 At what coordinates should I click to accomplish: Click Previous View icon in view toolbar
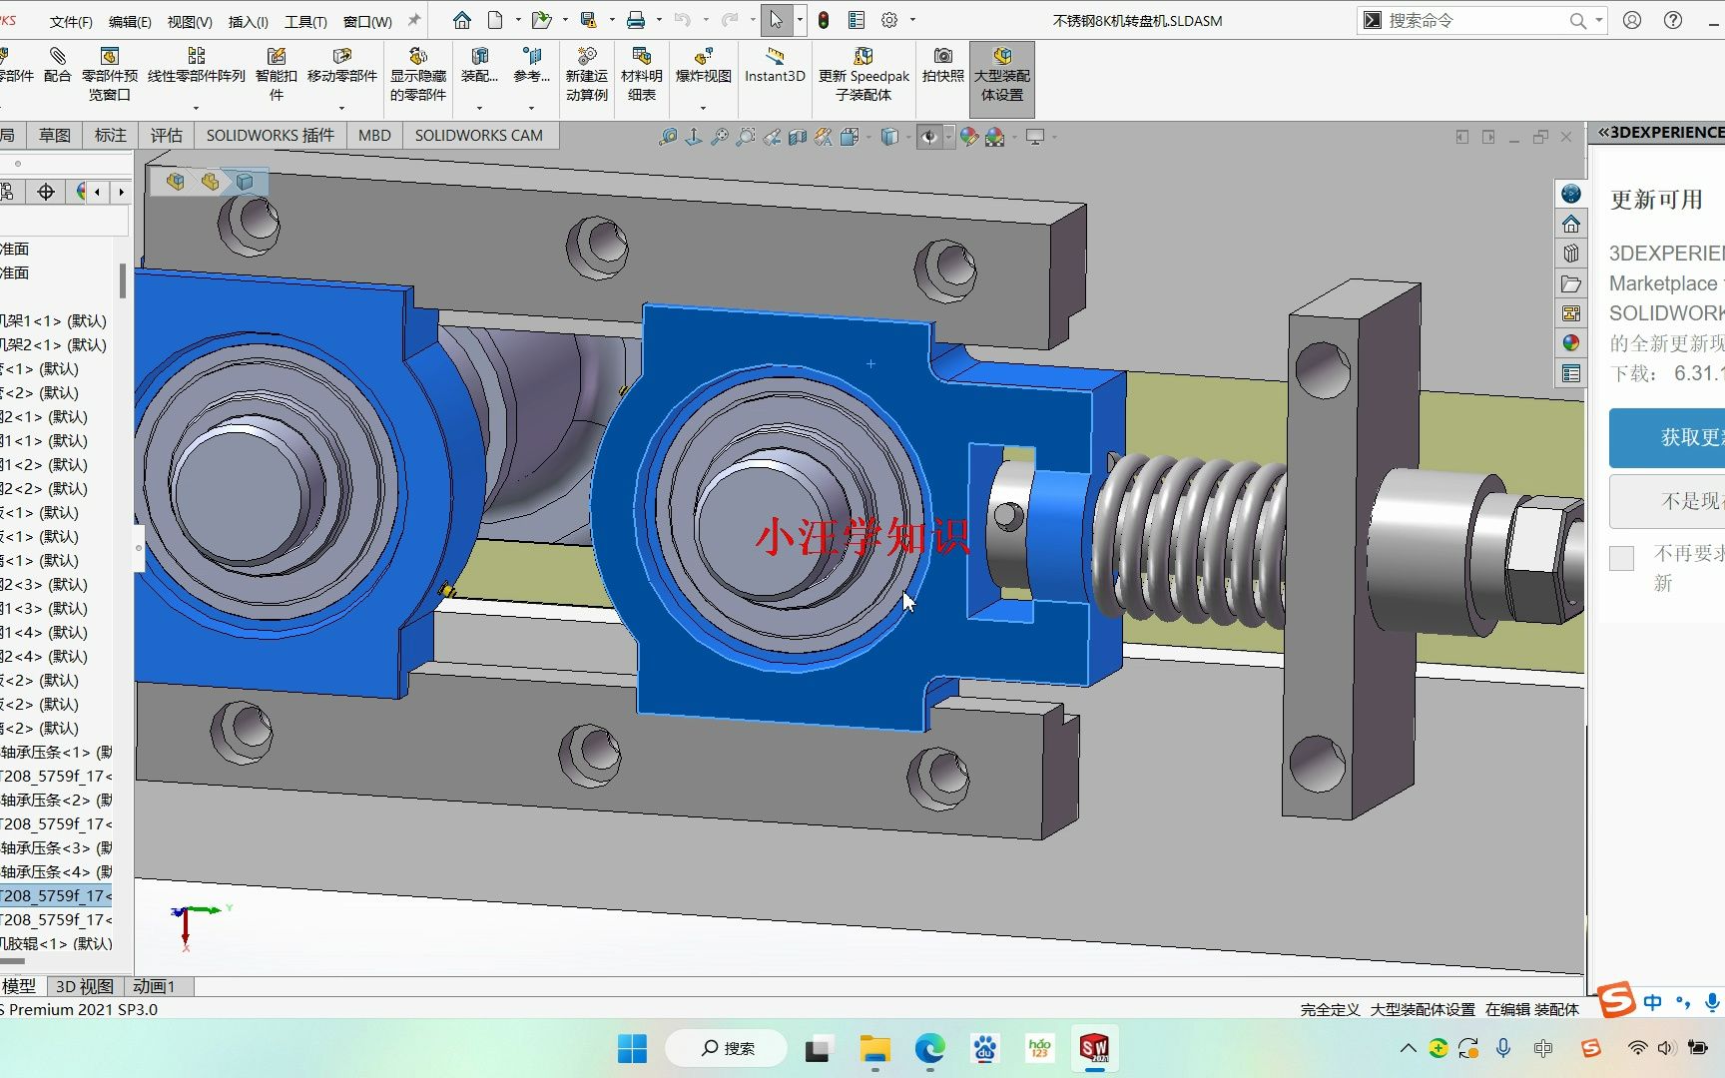(772, 137)
